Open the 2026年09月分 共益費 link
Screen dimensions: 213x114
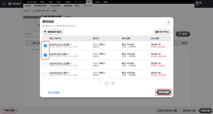click(x=59, y=63)
